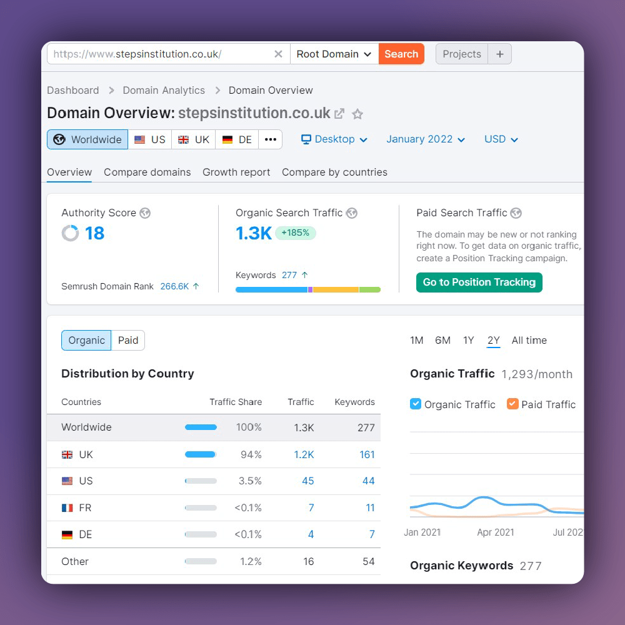
Task: Select the DE flag database
Action: click(237, 139)
